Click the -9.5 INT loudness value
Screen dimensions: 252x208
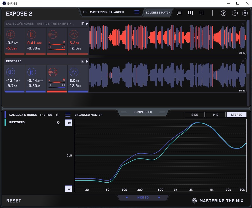(x=12, y=43)
